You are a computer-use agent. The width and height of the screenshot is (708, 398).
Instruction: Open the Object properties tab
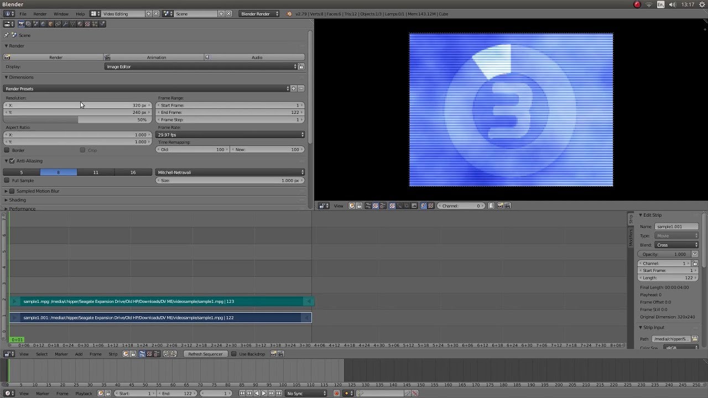pyautogui.click(x=50, y=24)
